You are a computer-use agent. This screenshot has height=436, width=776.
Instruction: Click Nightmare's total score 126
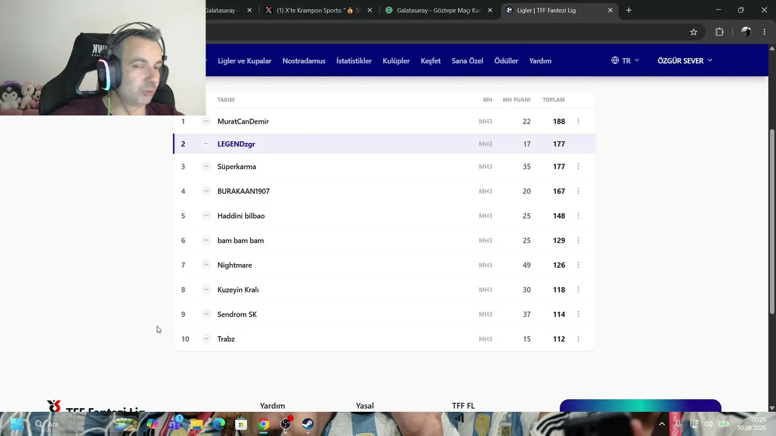pos(559,265)
